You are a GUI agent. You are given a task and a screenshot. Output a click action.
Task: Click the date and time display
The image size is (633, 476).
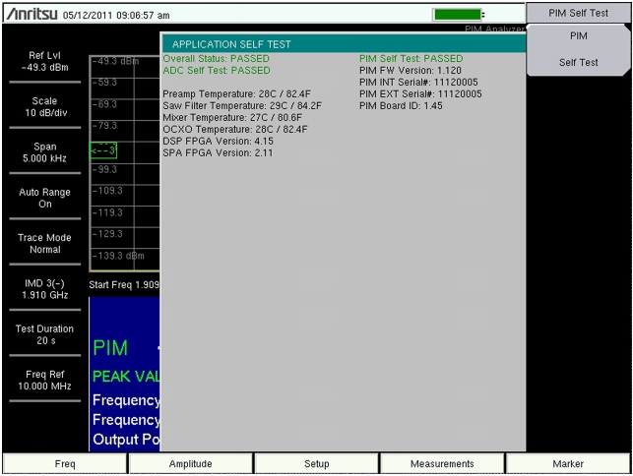[116, 16]
